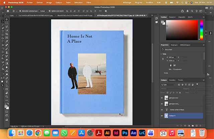
Task: Select the Zoom magnifier tool
Action: 7,97
